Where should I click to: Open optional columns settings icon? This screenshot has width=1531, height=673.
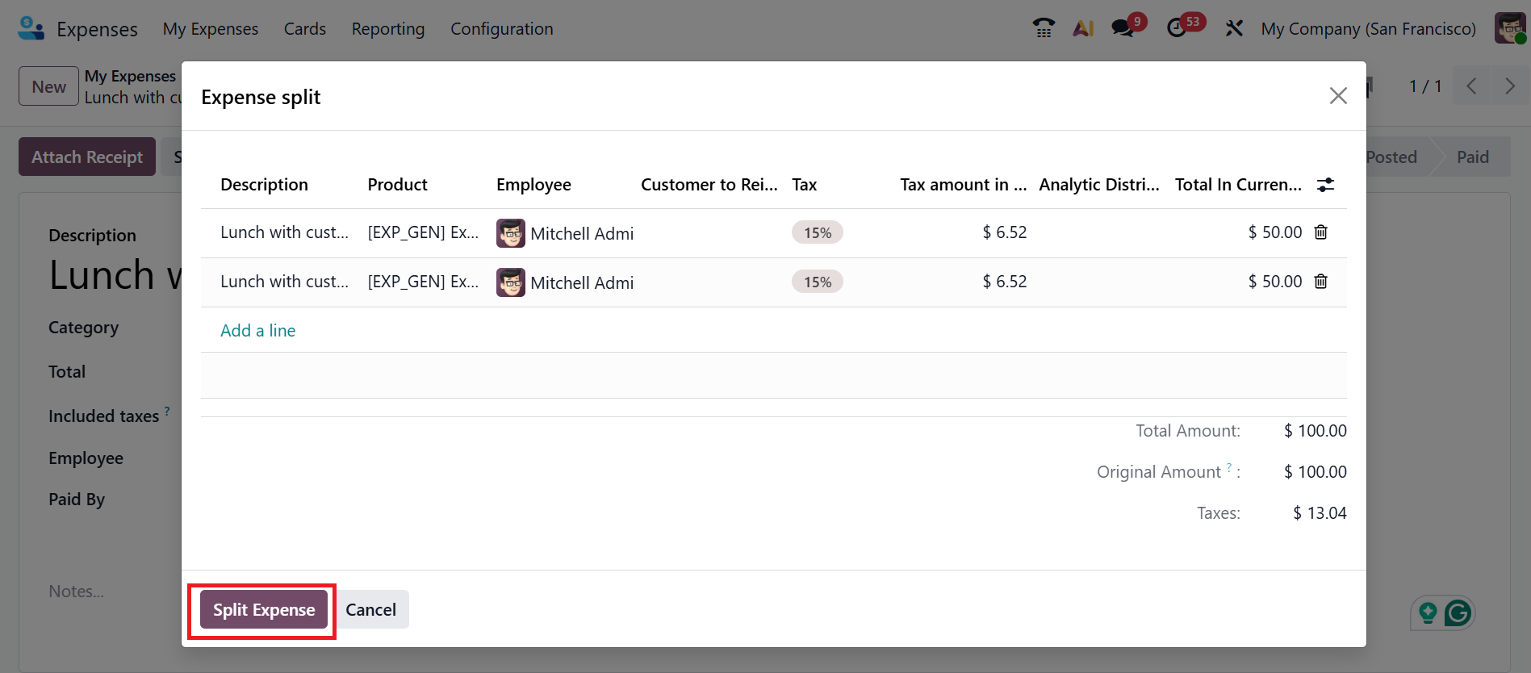tap(1325, 185)
